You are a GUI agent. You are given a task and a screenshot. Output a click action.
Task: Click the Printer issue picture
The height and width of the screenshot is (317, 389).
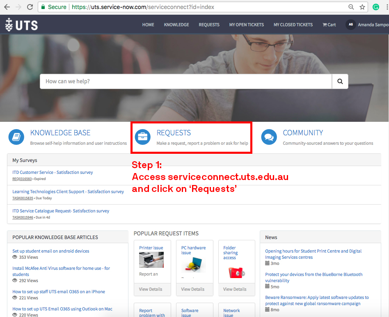pyautogui.click(x=151, y=260)
